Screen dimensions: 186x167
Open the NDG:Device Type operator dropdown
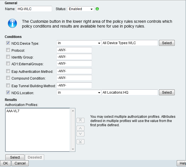point(79,43)
